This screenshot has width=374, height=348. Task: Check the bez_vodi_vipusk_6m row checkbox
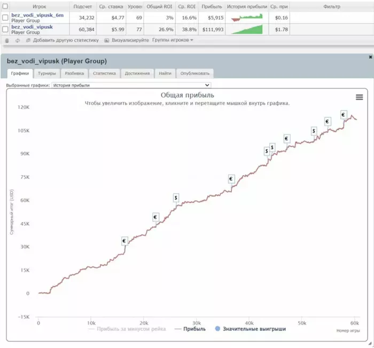[x=5, y=18]
